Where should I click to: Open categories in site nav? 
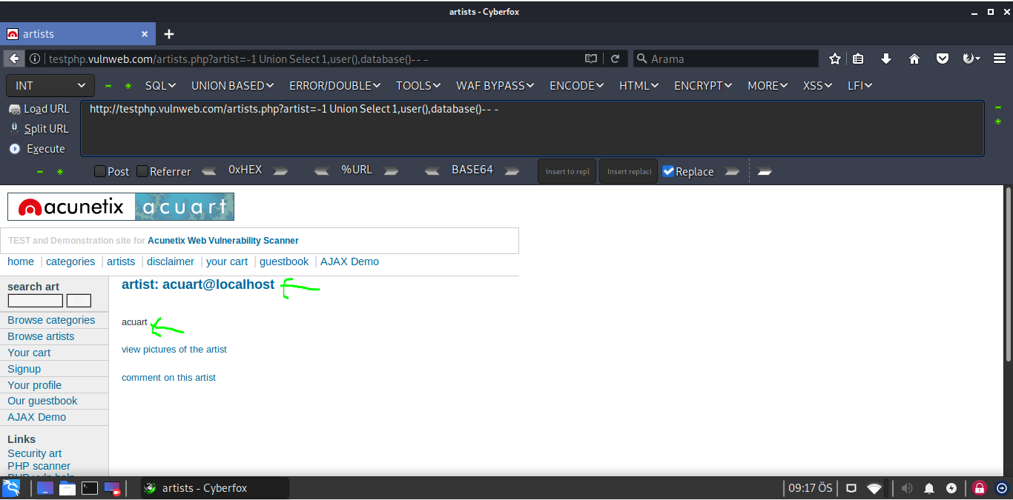tap(70, 261)
